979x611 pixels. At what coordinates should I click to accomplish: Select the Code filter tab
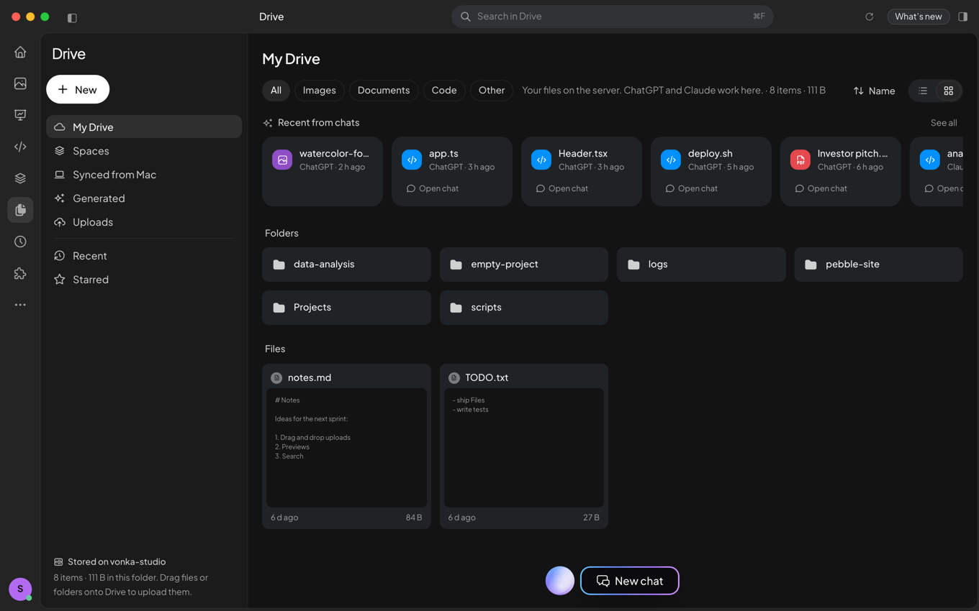pos(444,91)
